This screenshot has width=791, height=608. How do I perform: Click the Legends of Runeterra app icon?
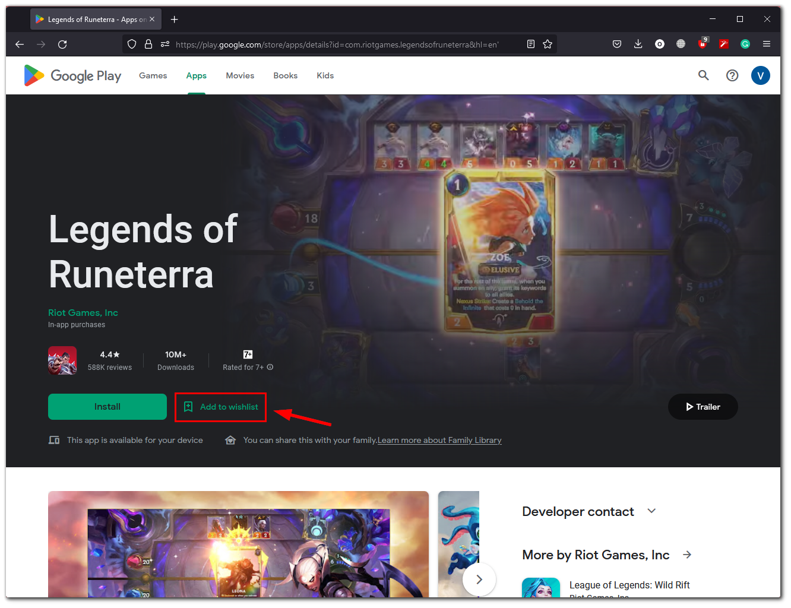[62, 360]
